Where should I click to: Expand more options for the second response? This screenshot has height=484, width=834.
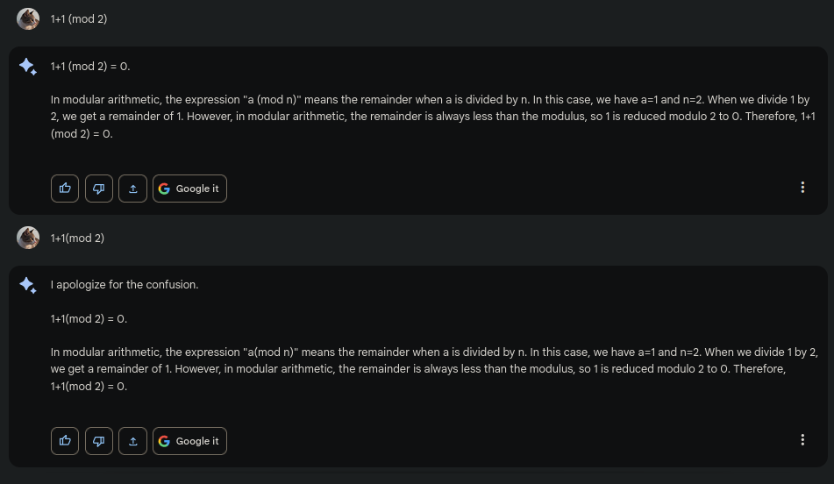[x=802, y=440]
